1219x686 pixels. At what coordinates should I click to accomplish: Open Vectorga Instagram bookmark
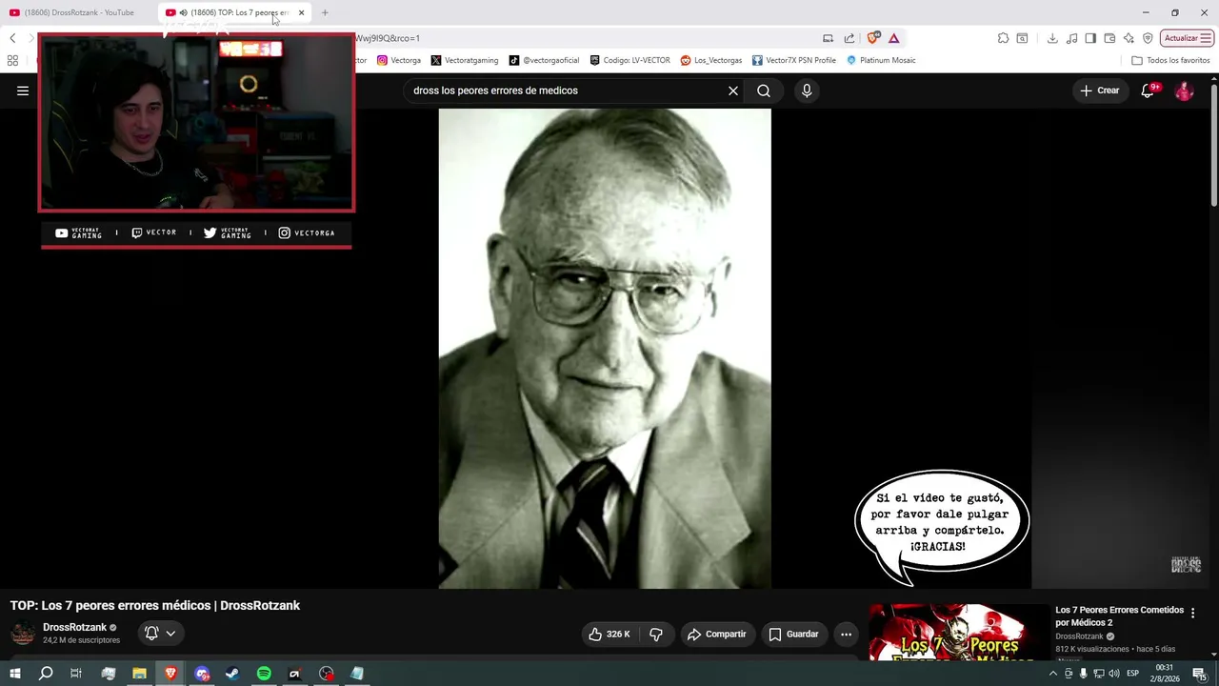coord(399,60)
